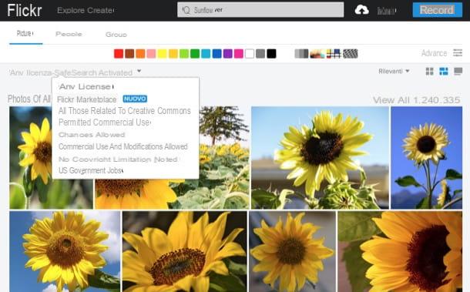The image size is (470, 292).
Task: Select the pattern filter icon
Action: click(350, 54)
